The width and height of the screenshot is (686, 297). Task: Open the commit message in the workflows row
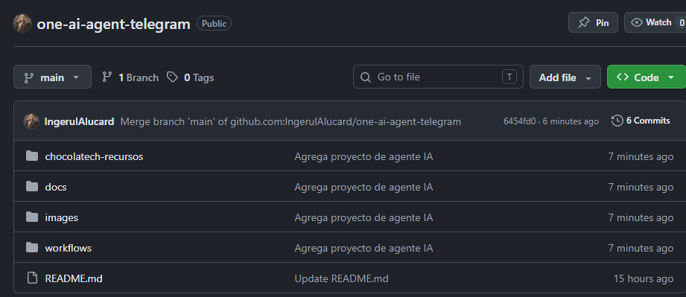click(x=363, y=248)
